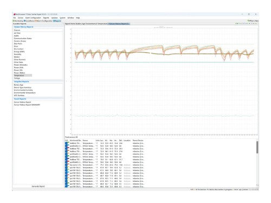Select the Power (VA) report
271x203 pixels.
point(18,70)
